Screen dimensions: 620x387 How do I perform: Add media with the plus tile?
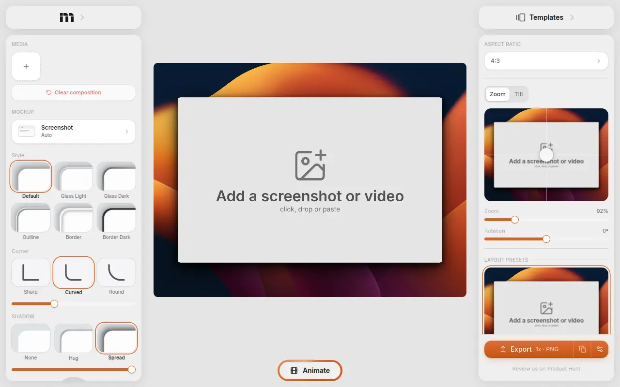(26, 66)
